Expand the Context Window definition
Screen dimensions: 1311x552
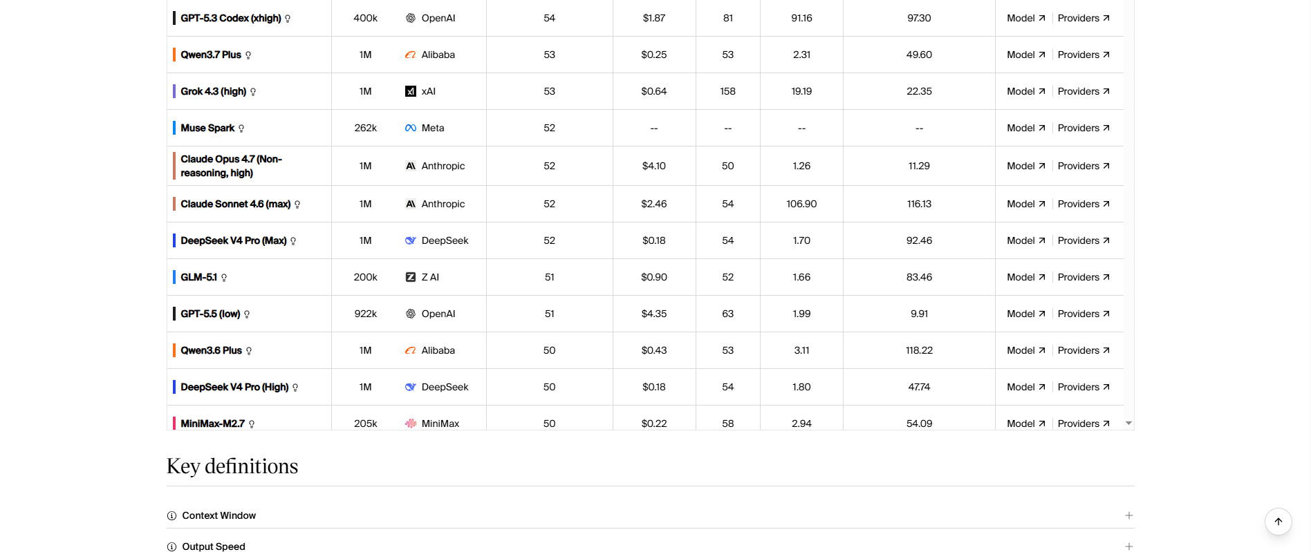coord(650,515)
